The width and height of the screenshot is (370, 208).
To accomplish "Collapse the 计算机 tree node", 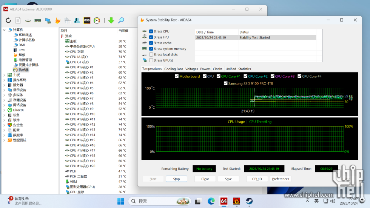I will tap(5, 30).
